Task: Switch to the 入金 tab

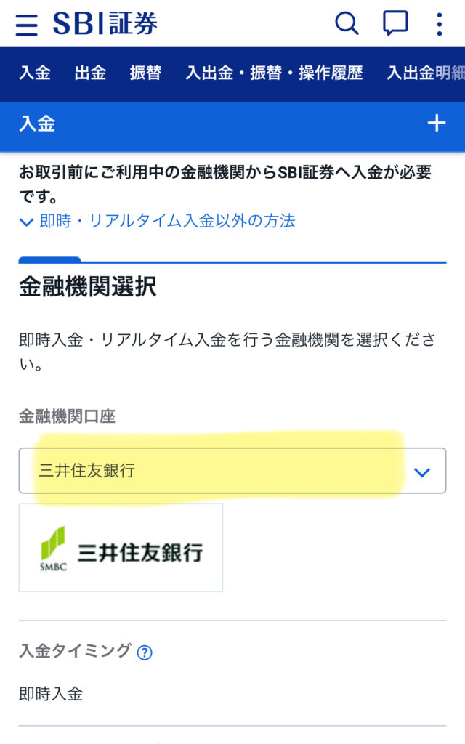Action: [35, 73]
